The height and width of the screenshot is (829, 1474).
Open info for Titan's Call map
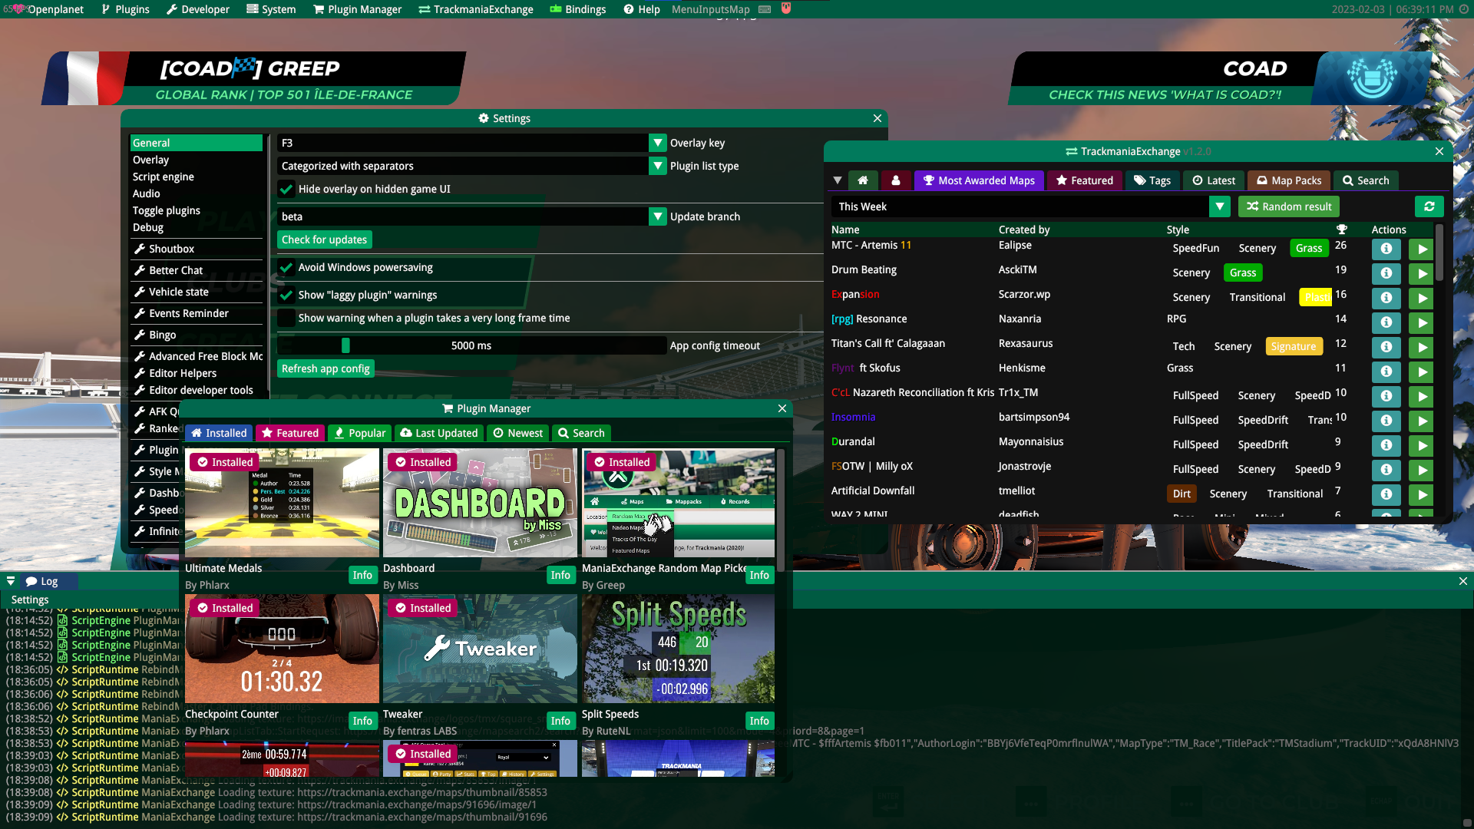pyautogui.click(x=1386, y=347)
